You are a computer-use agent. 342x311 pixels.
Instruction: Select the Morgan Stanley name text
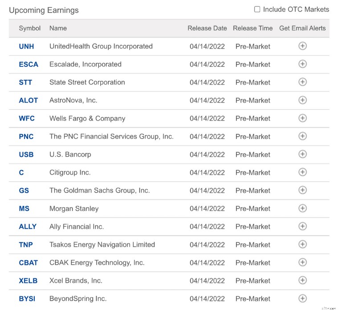pyautogui.click(x=74, y=209)
